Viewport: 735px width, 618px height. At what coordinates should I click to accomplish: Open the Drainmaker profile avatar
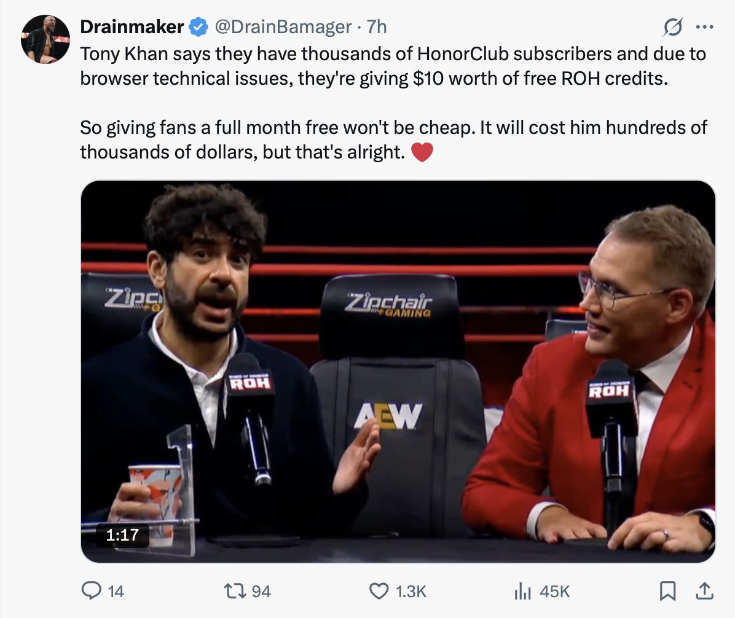(45, 39)
